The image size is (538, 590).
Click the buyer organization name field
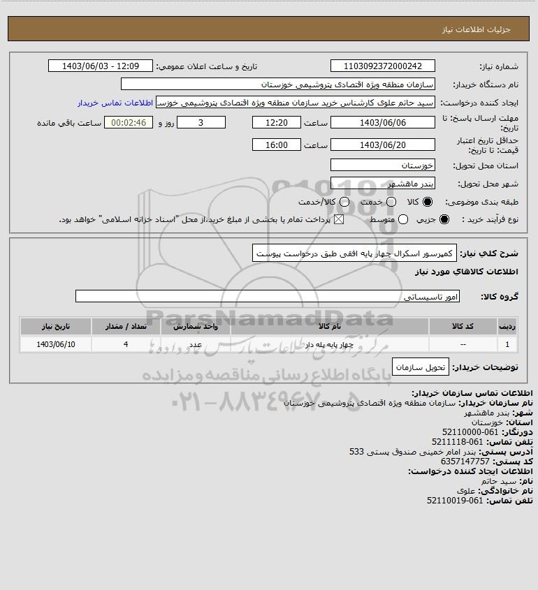(278, 84)
